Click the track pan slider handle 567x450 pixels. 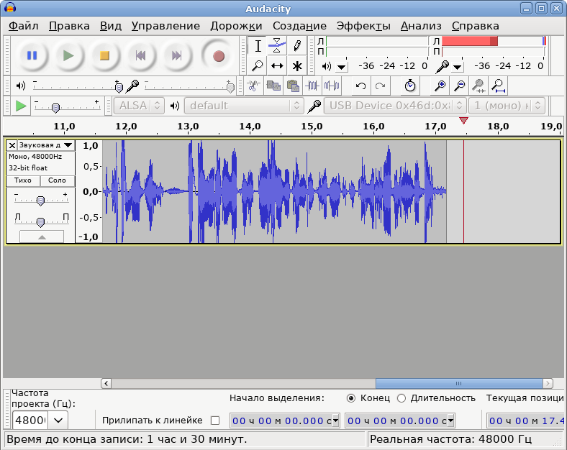click(40, 222)
